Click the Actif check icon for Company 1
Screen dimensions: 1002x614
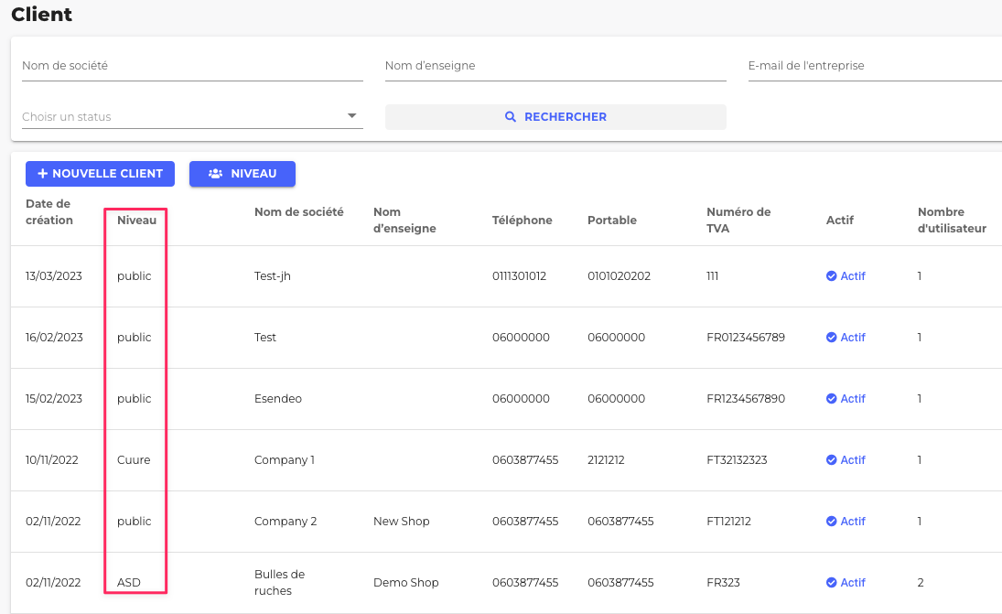(x=832, y=460)
